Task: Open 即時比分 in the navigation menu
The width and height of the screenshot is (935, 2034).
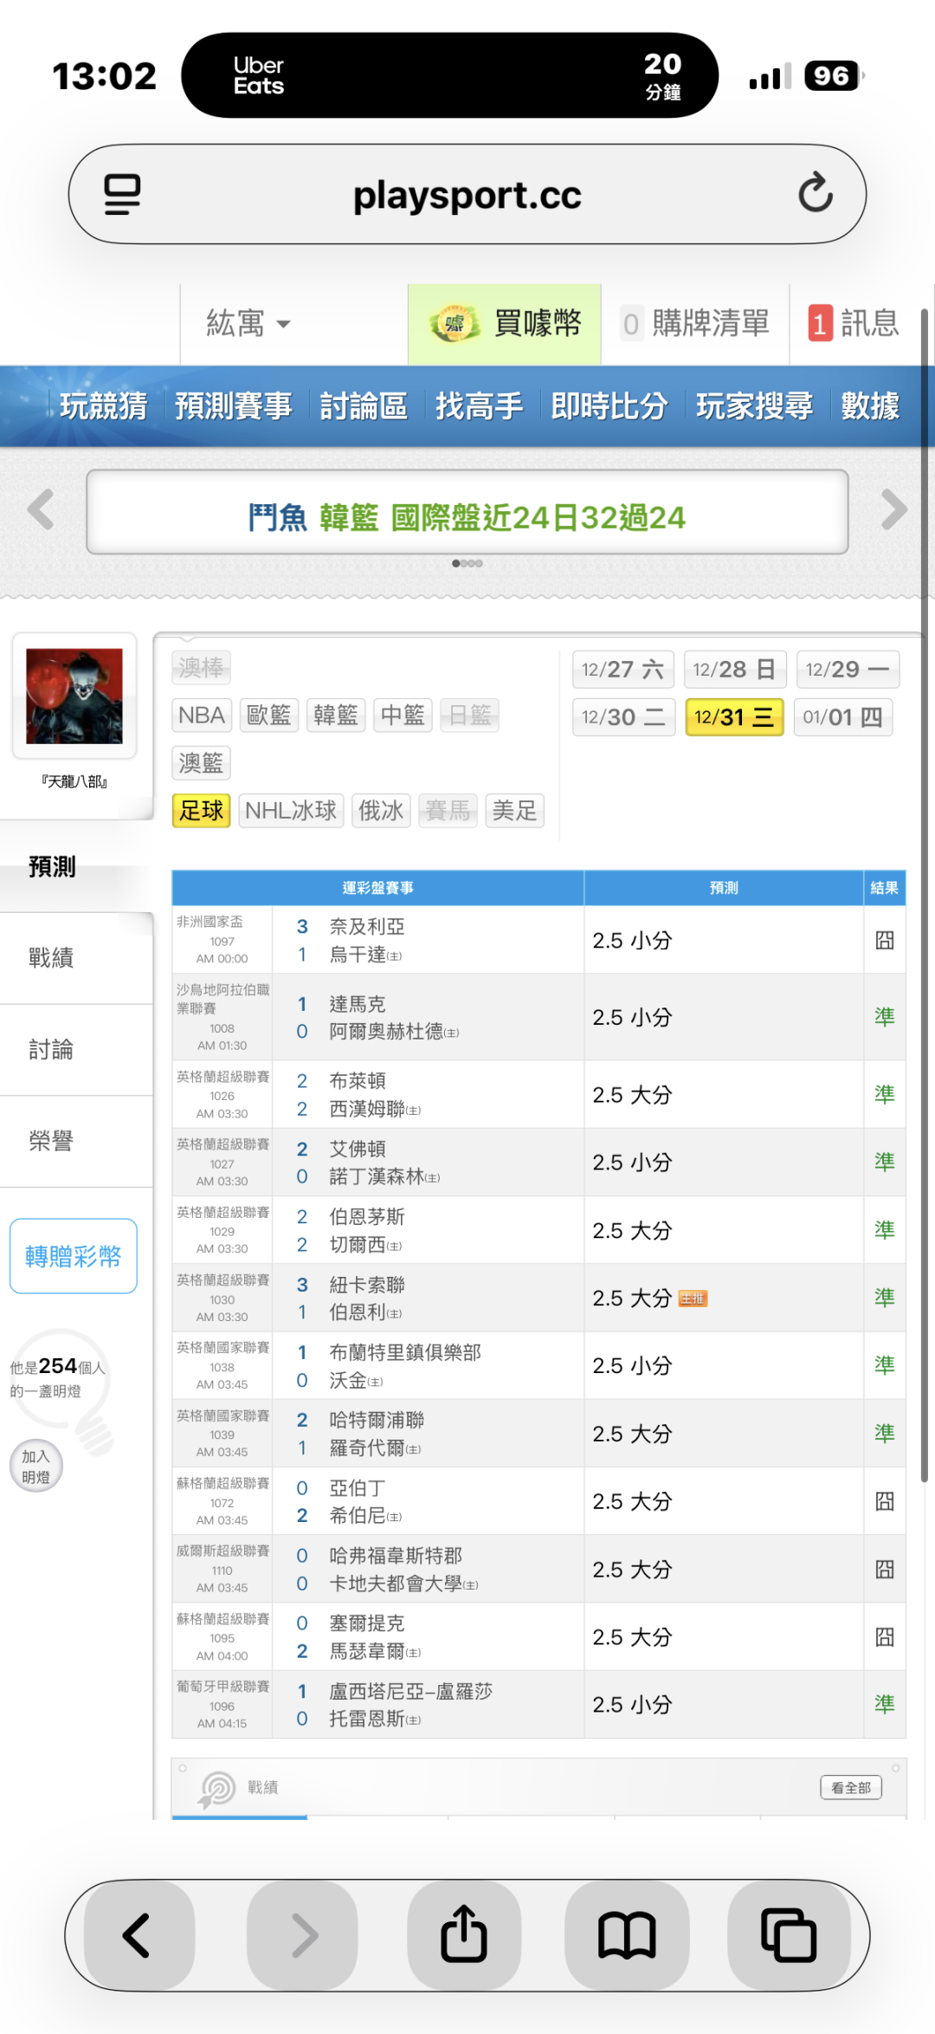Action: click(x=609, y=405)
